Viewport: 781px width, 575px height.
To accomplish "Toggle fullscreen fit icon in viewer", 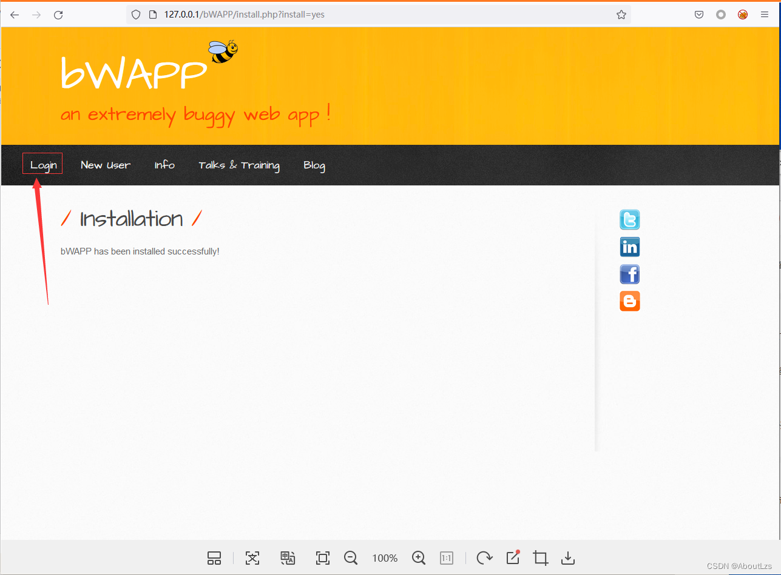I will pos(323,558).
